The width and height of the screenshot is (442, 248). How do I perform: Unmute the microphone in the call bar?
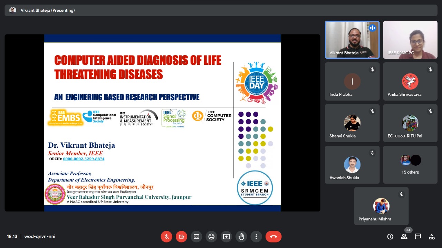(x=166, y=237)
